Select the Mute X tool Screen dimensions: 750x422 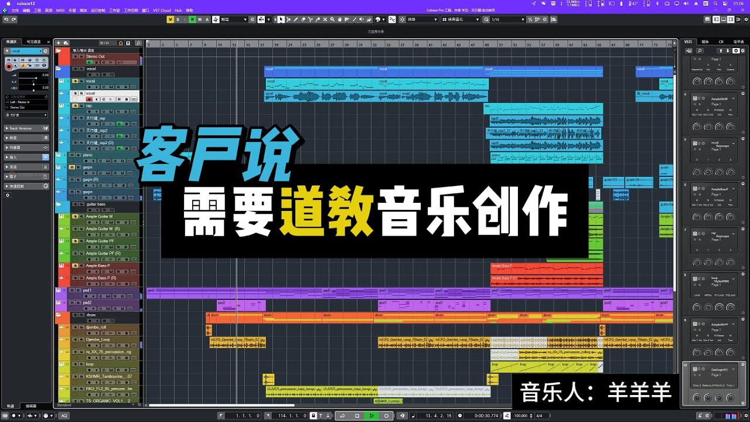[x=325, y=19]
